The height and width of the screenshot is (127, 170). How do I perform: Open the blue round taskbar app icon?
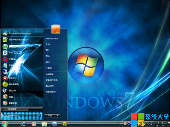click(54, 124)
